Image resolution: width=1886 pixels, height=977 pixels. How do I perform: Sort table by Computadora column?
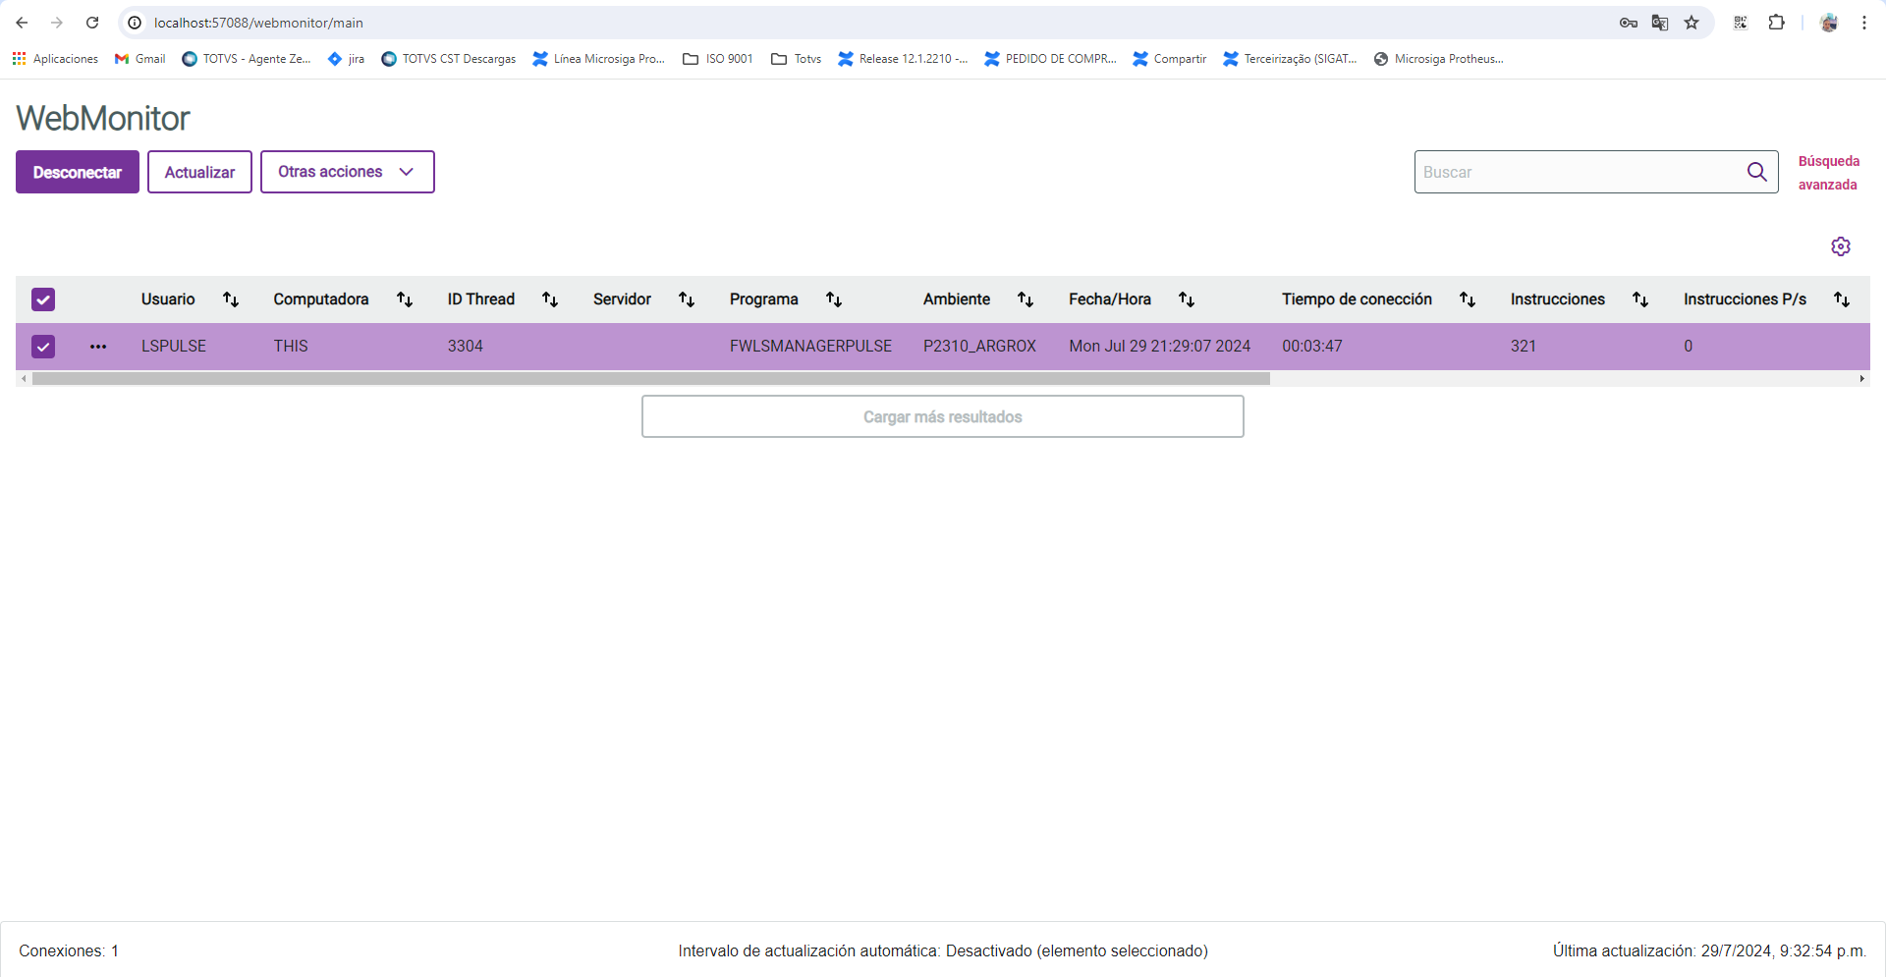[405, 299]
